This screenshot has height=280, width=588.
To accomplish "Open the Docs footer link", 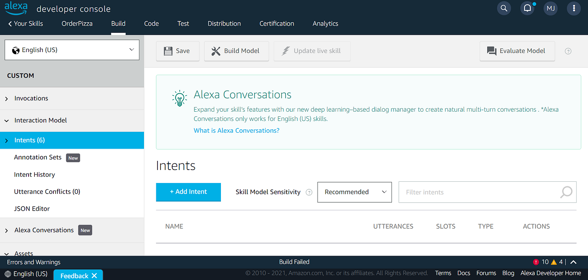I will pyautogui.click(x=464, y=273).
